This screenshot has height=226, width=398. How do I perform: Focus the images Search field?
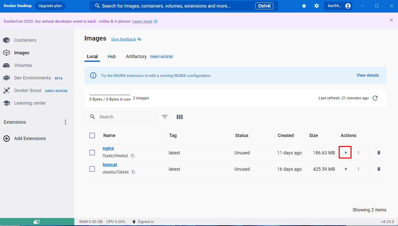pyautogui.click(x=120, y=117)
